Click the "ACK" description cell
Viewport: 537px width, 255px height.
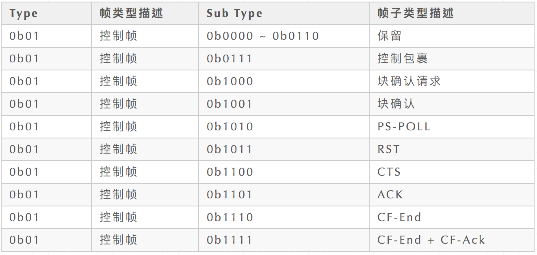(390, 195)
